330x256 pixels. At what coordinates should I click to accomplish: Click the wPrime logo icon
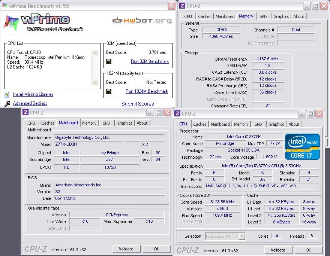11,23
